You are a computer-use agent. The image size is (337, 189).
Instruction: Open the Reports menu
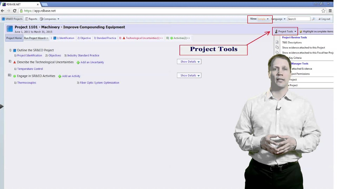31,19
